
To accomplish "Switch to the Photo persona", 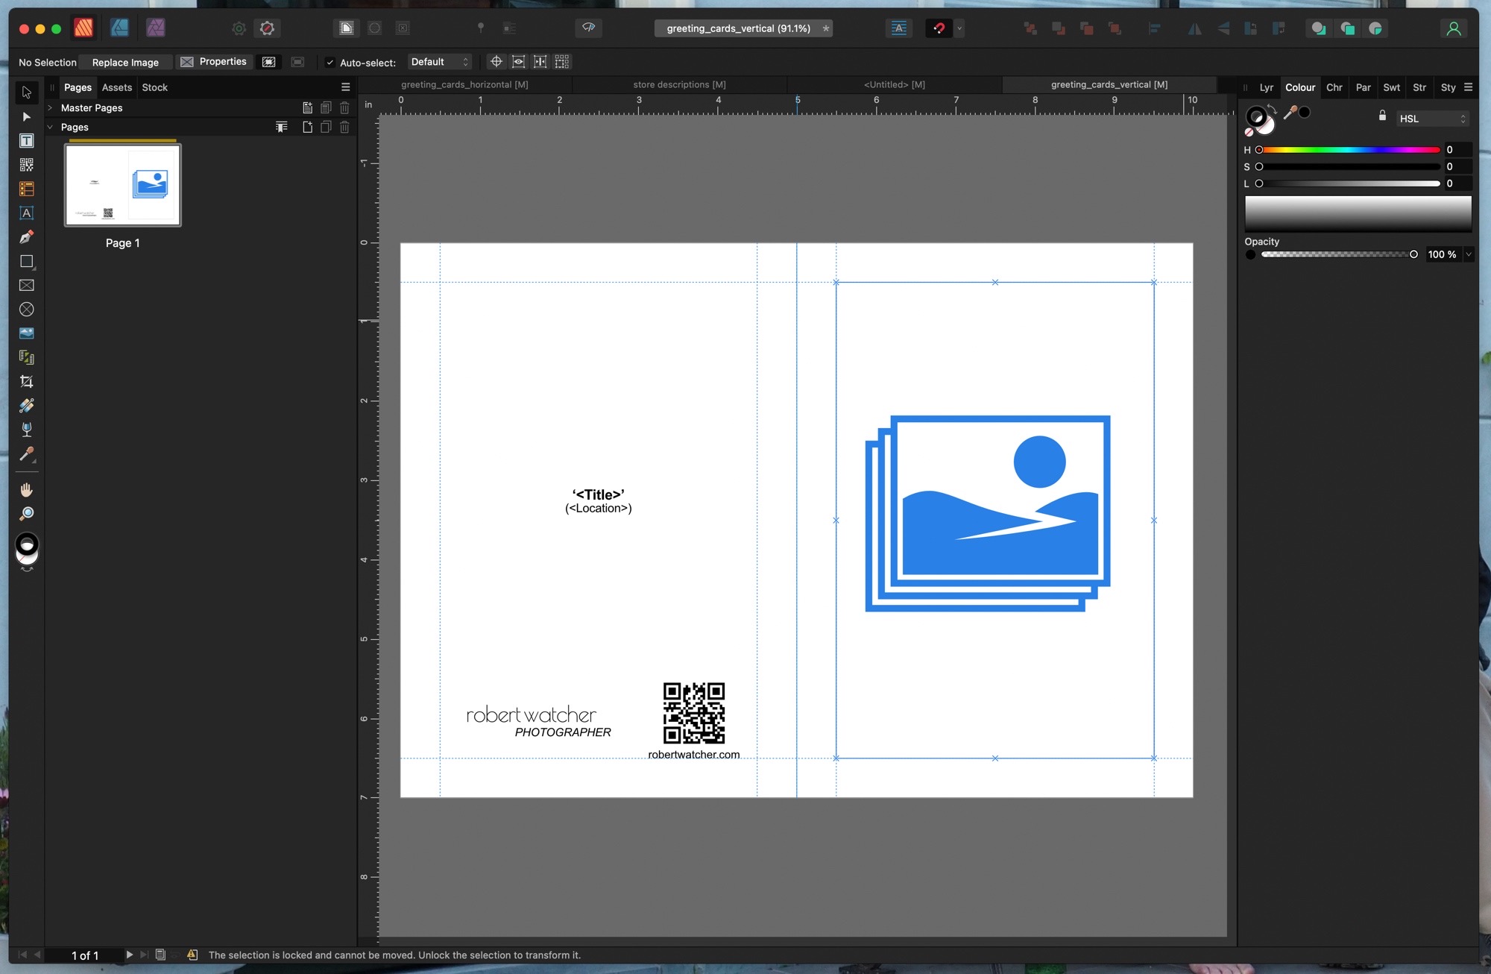I will click(155, 28).
